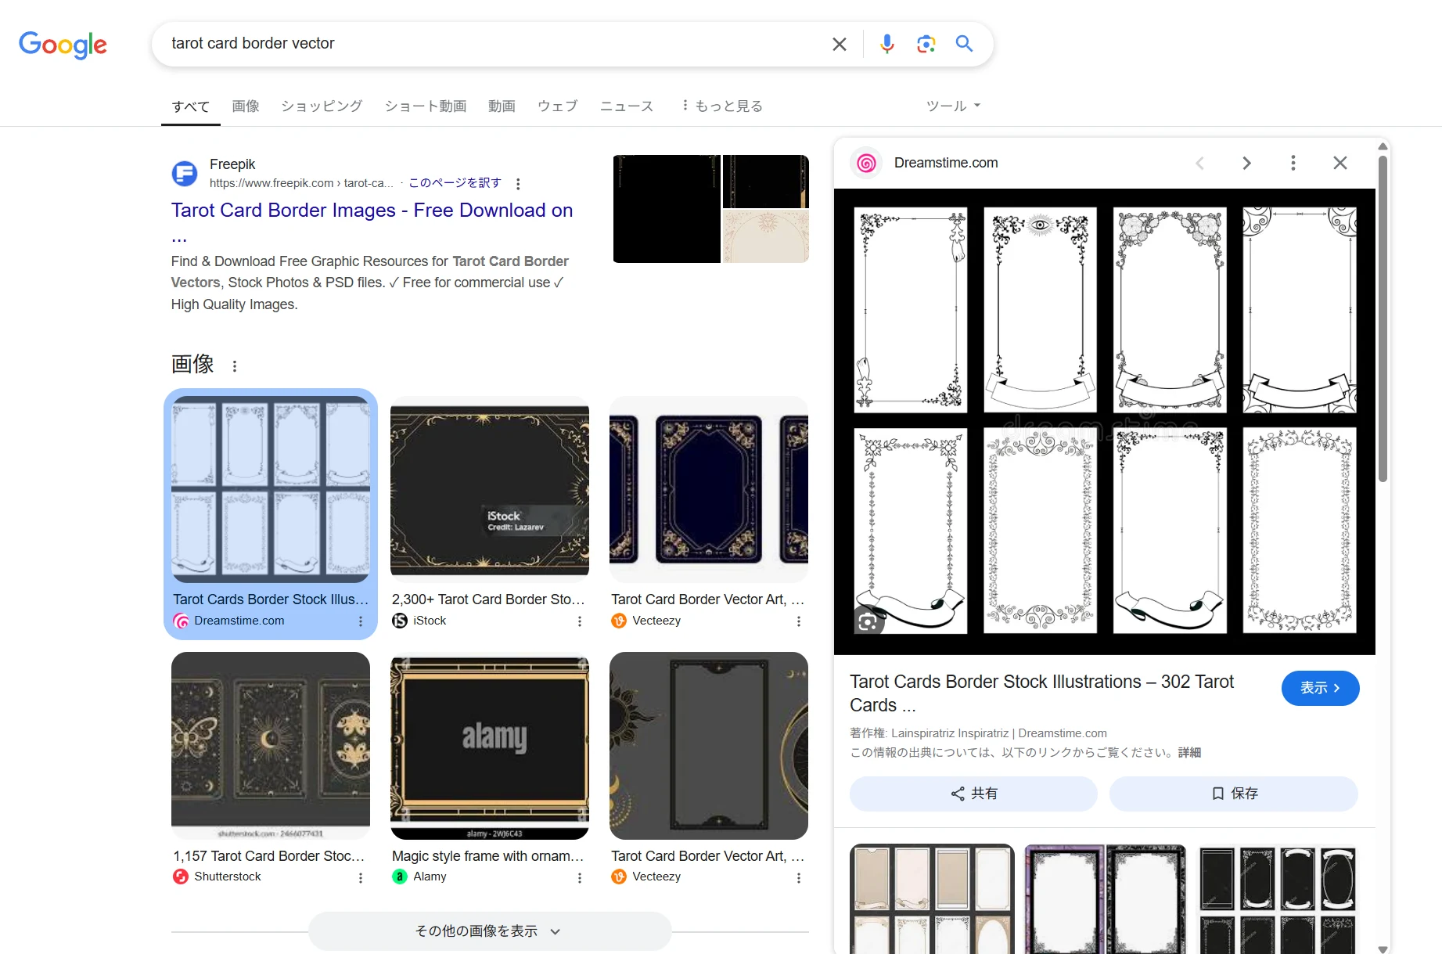Start voice search with microphone icon

[x=886, y=44]
